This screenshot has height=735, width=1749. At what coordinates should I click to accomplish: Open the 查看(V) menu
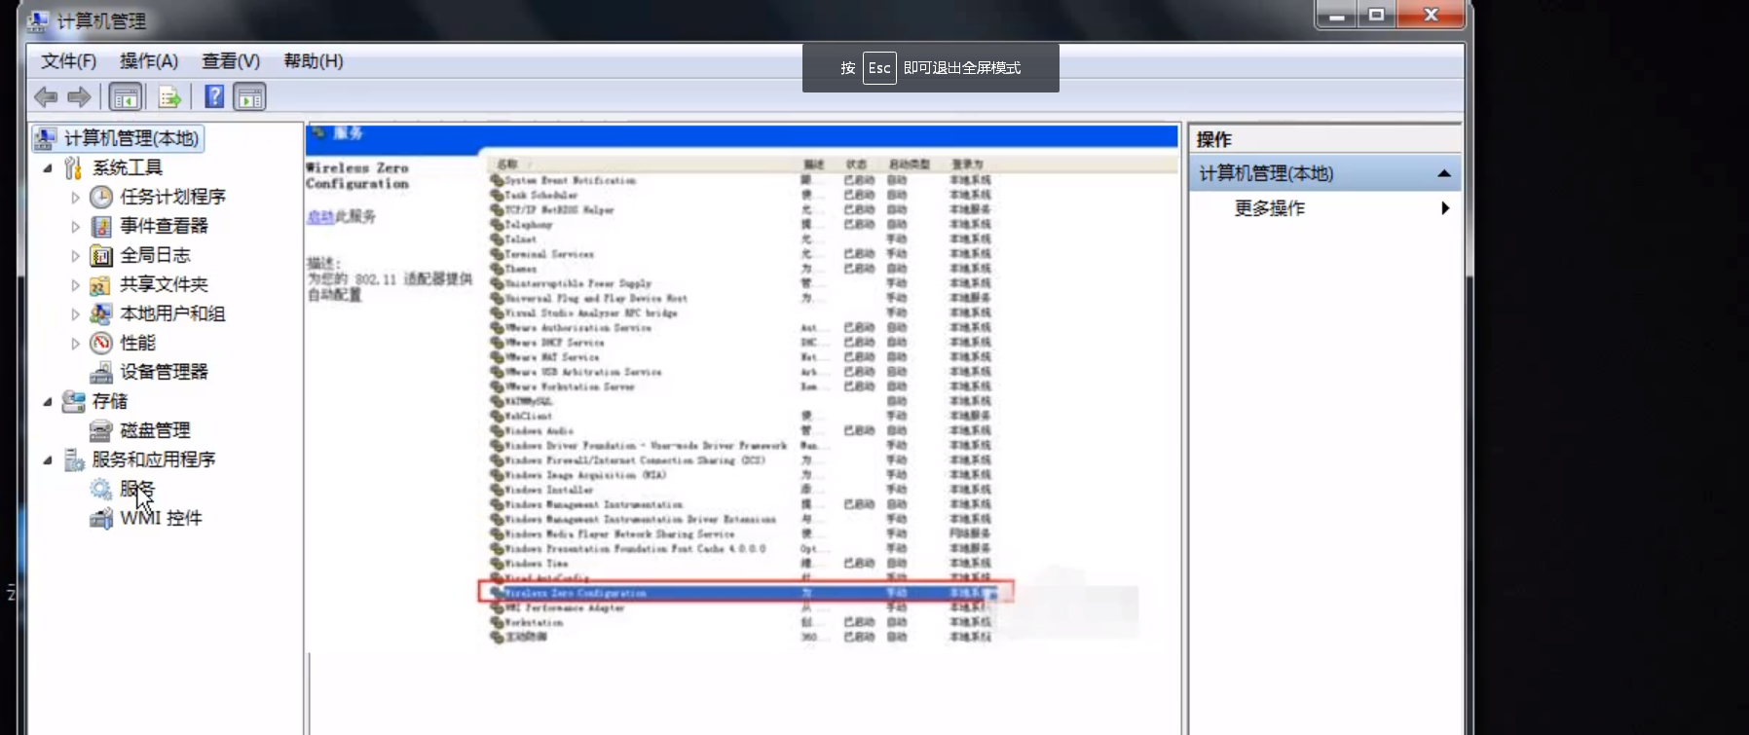pyautogui.click(x=230, y=61)
